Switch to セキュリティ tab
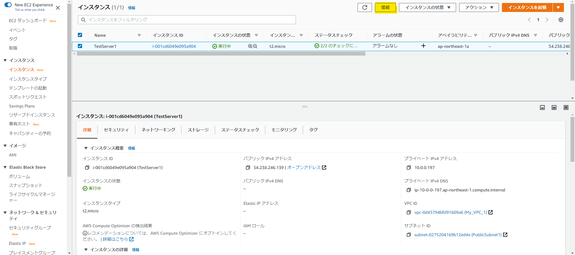 (116, 130)
